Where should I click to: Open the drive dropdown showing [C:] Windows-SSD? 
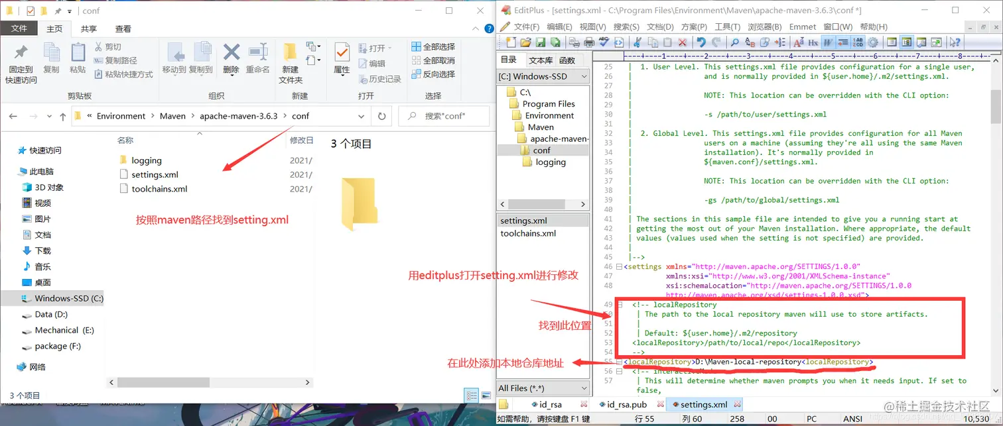[x=543, y=76]
